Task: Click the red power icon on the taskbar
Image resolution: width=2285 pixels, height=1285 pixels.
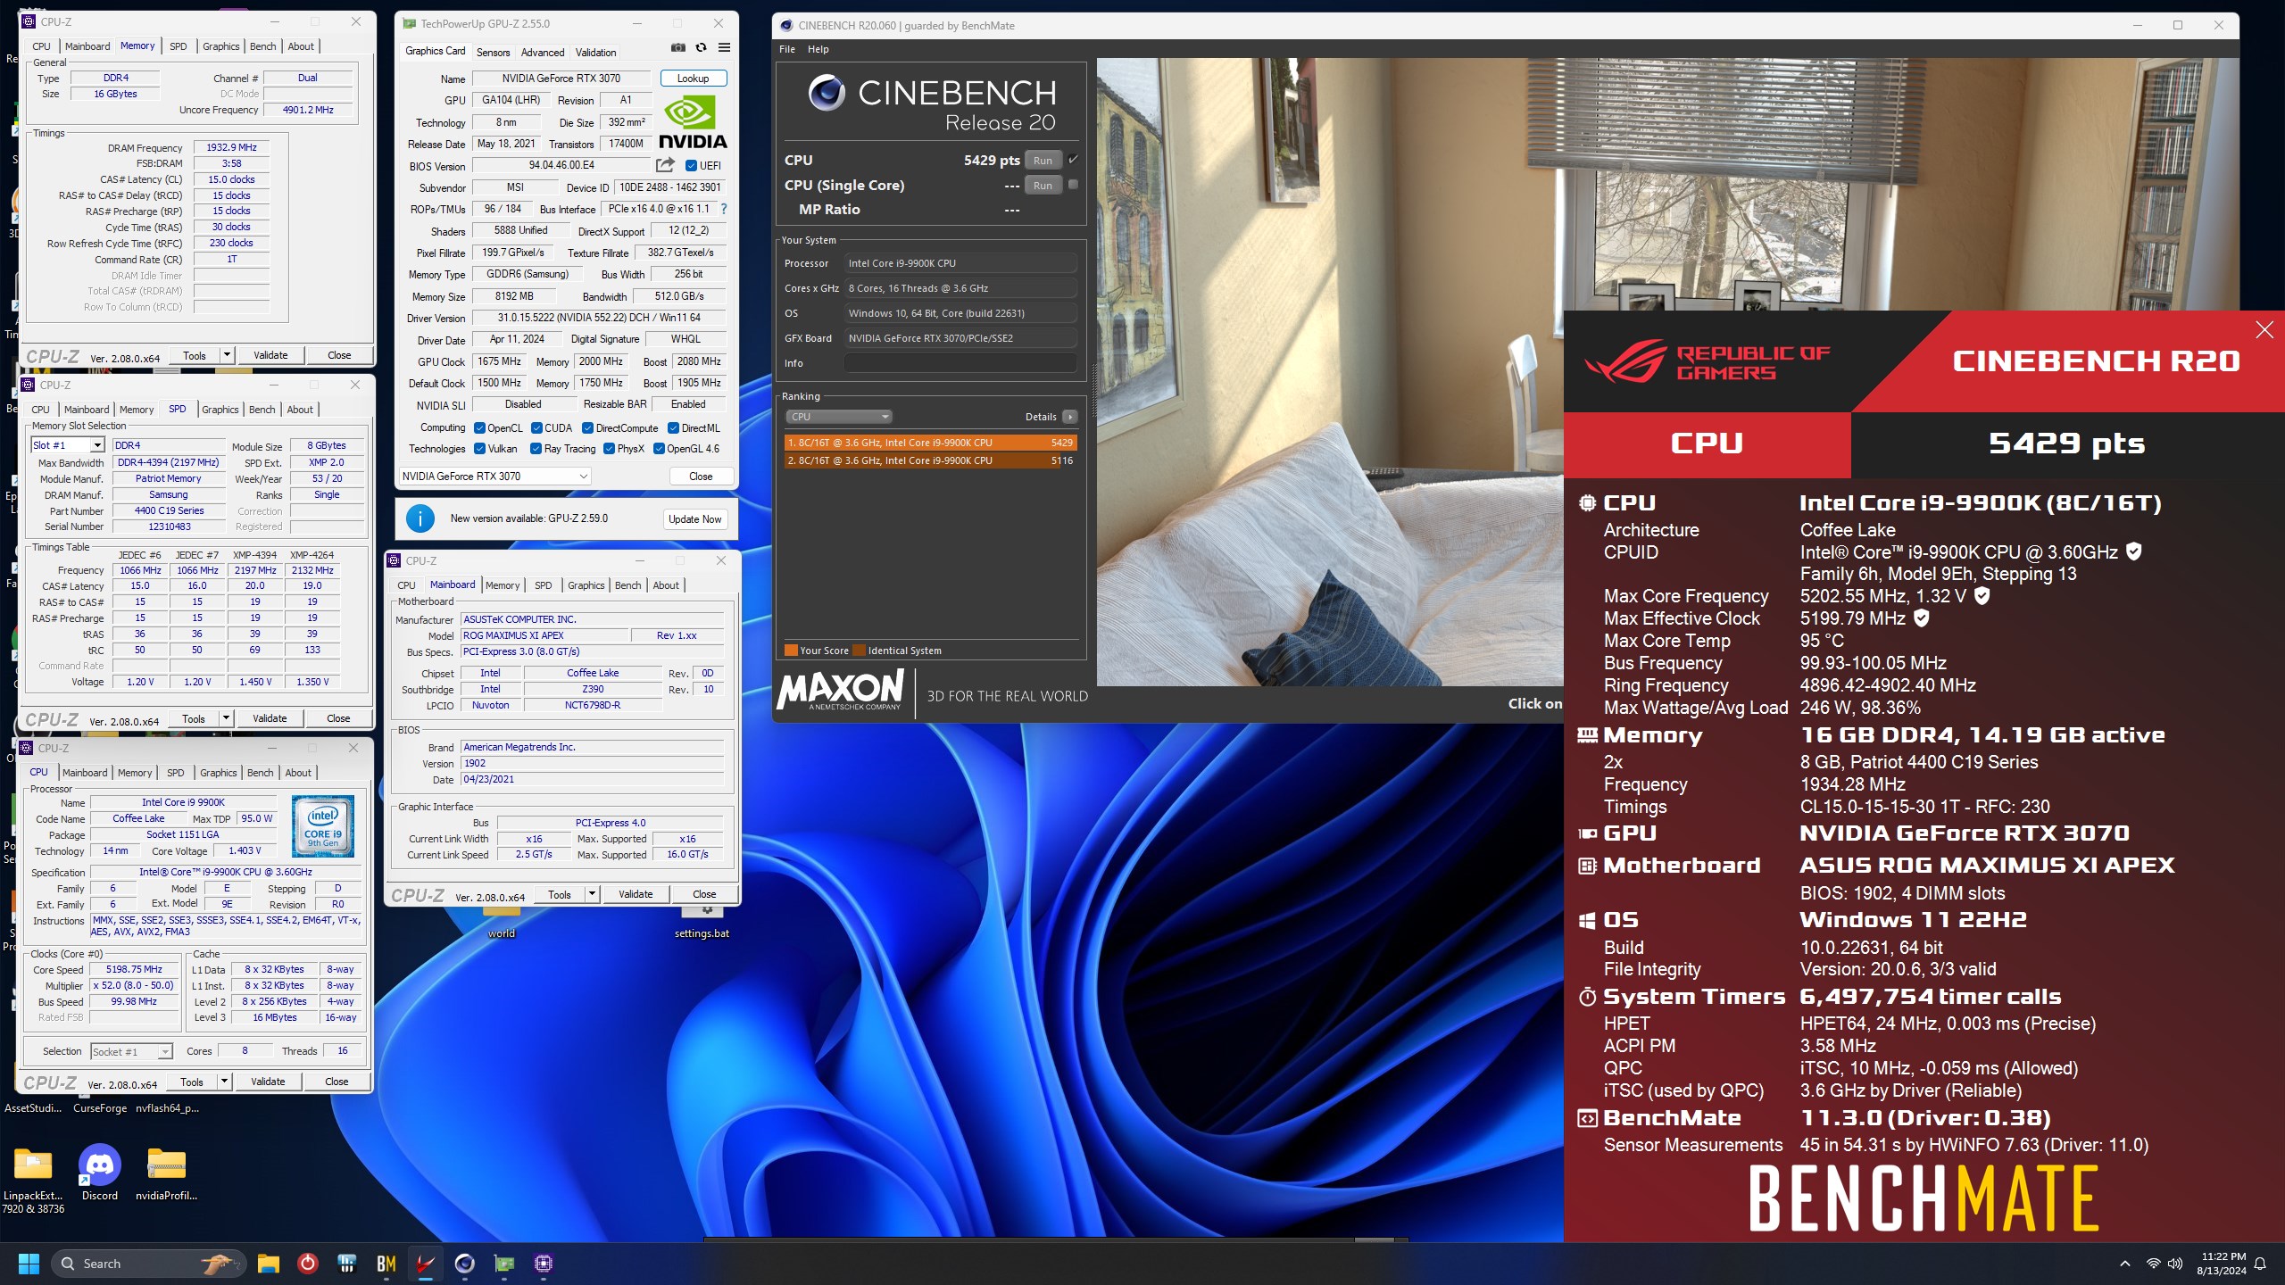Action: point(308,1264)
